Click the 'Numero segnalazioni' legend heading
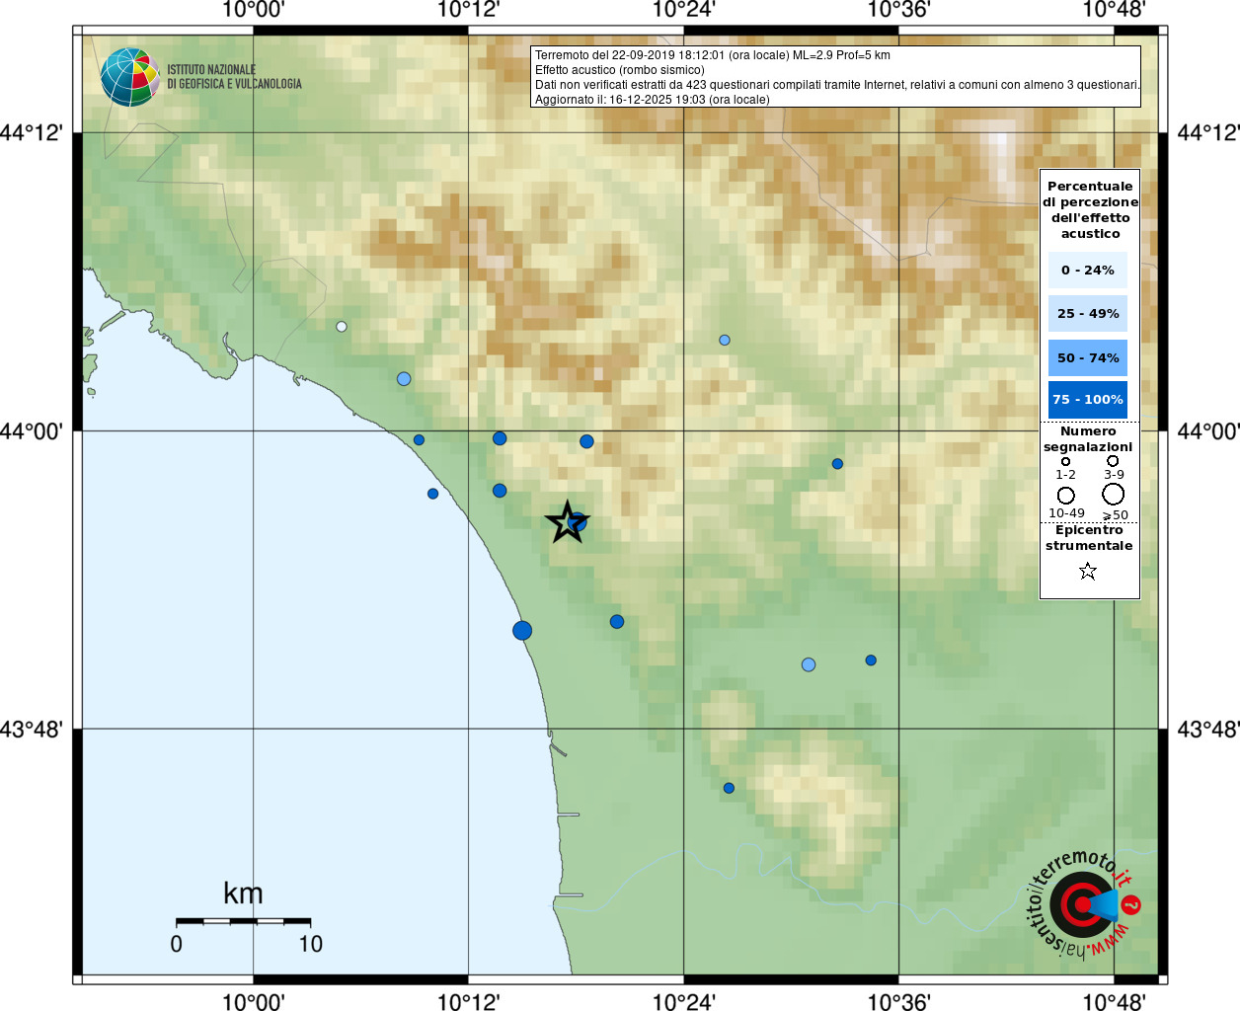 click(1088, 439)
